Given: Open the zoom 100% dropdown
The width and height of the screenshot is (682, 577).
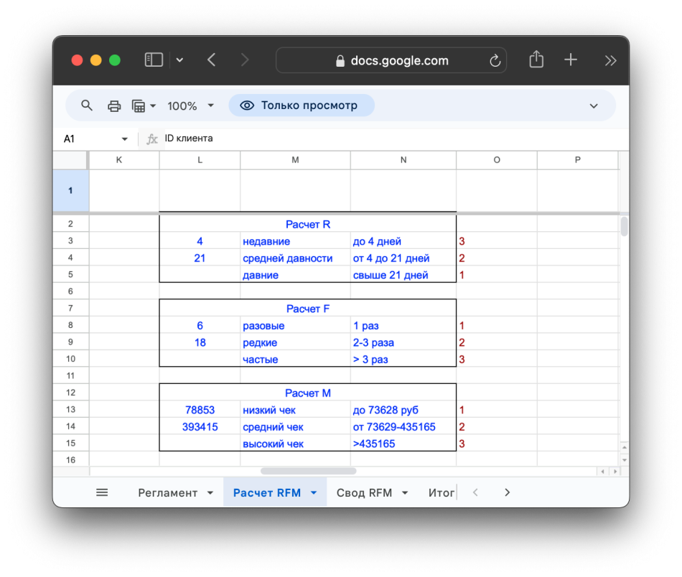Looking at the screenshot, I should [190, 105].
